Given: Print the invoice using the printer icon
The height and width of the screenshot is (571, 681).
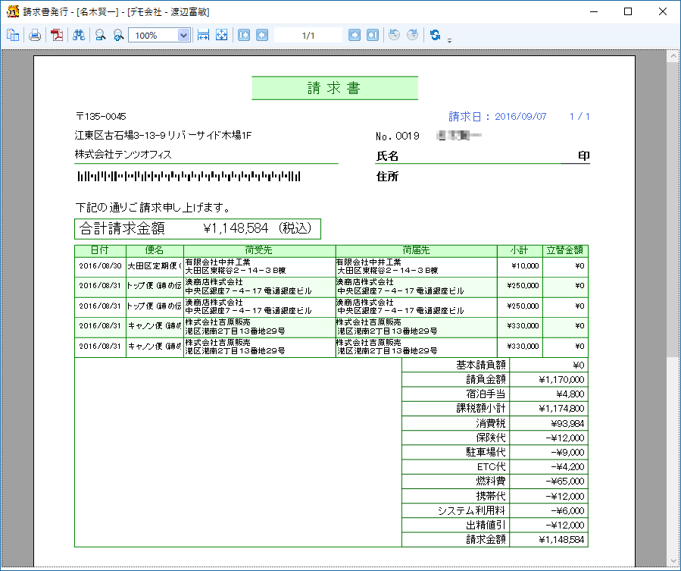Looking at the screenshot, I should point(35,35).
